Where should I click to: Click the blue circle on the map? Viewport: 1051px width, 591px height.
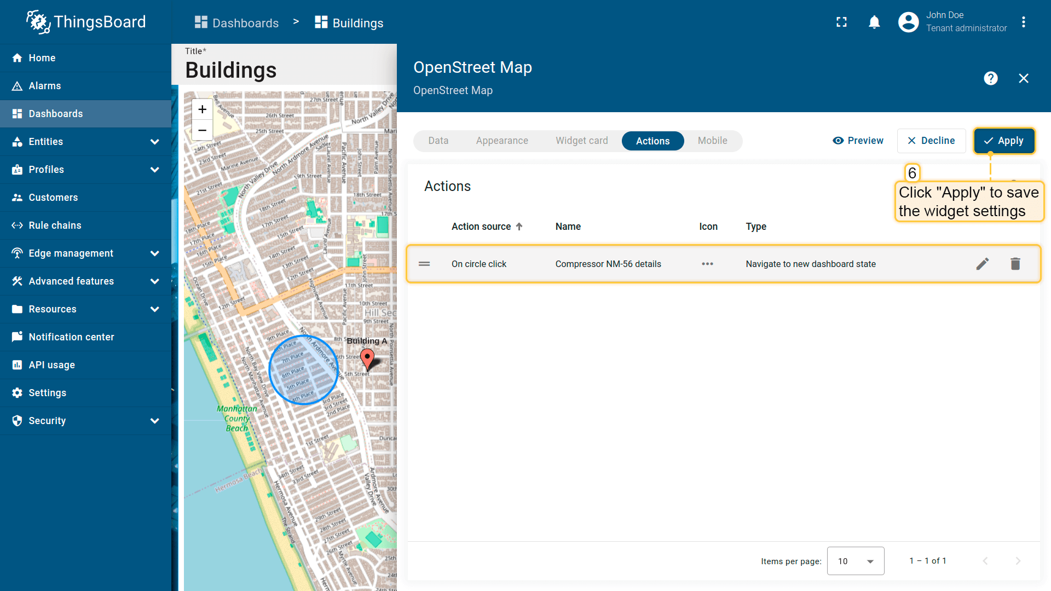pos(303,370)
